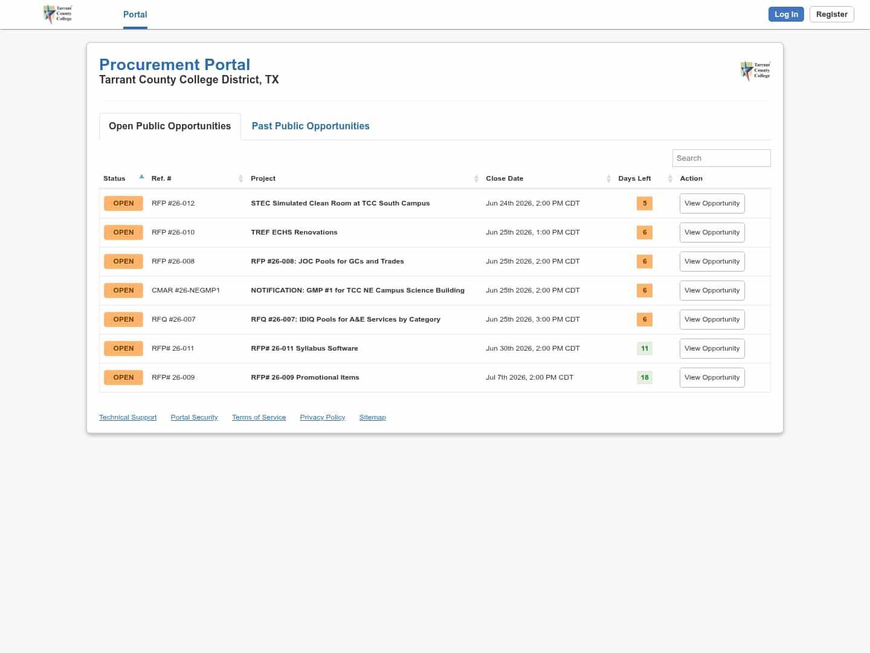Click close date Jun 30th 2026, 2:00 PM CDT

533,349
